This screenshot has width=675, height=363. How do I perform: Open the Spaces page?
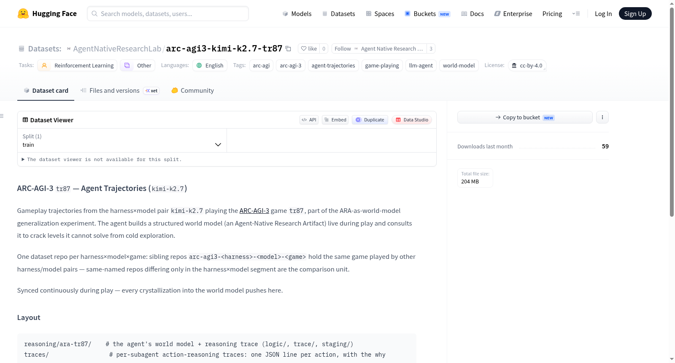coord(380,13)
